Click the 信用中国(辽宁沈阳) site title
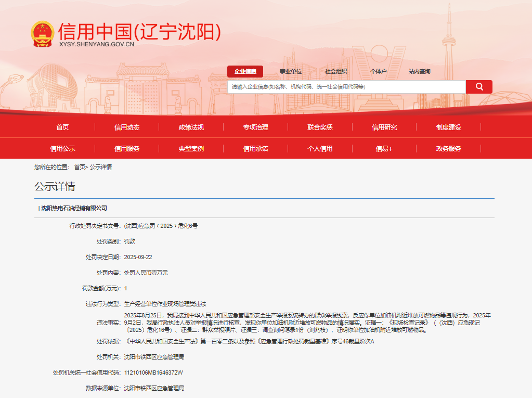The image size is (532, 398). 139,32
